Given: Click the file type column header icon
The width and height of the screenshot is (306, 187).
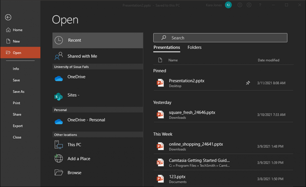Looking at the screenshot, I should (x=160, y=60).
